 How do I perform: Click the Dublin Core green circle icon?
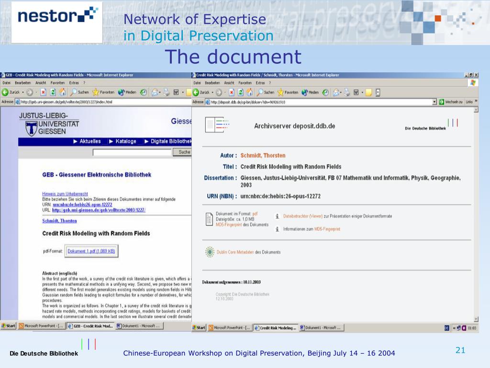[210, 252]
